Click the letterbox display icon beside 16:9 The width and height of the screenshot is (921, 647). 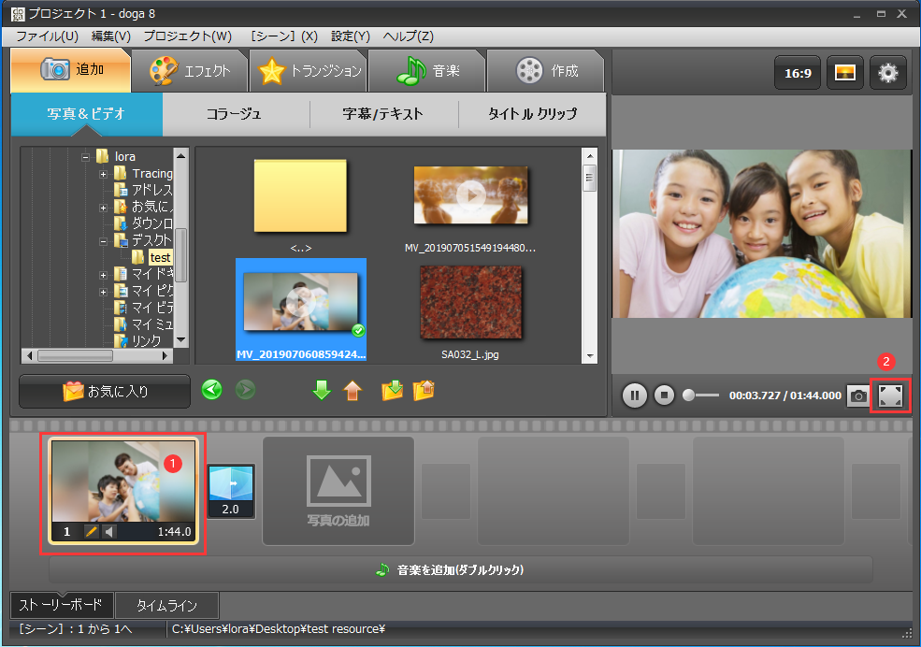click(x=844, y=71)
